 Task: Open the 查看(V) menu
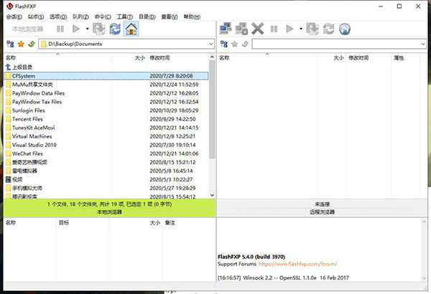click(170, 16)
